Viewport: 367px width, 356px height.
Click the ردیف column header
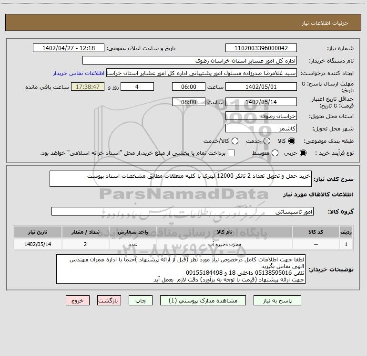tap(346, 232)
